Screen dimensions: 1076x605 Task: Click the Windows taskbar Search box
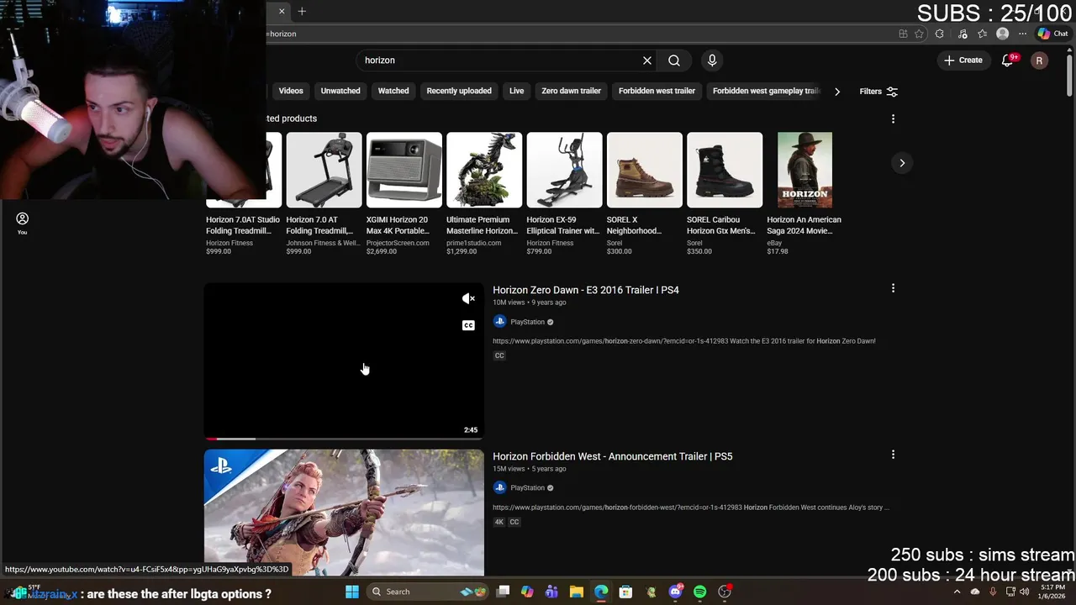click(429, 592)
